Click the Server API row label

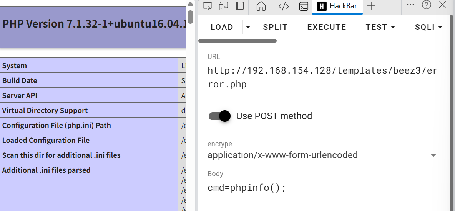(20, 96)
